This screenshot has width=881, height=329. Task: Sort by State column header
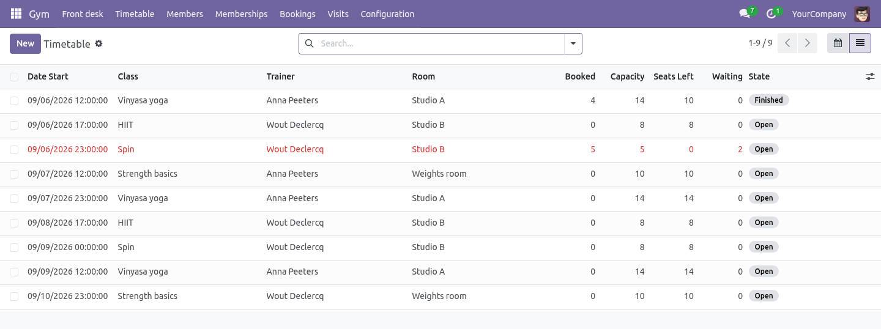coord(759,76)
